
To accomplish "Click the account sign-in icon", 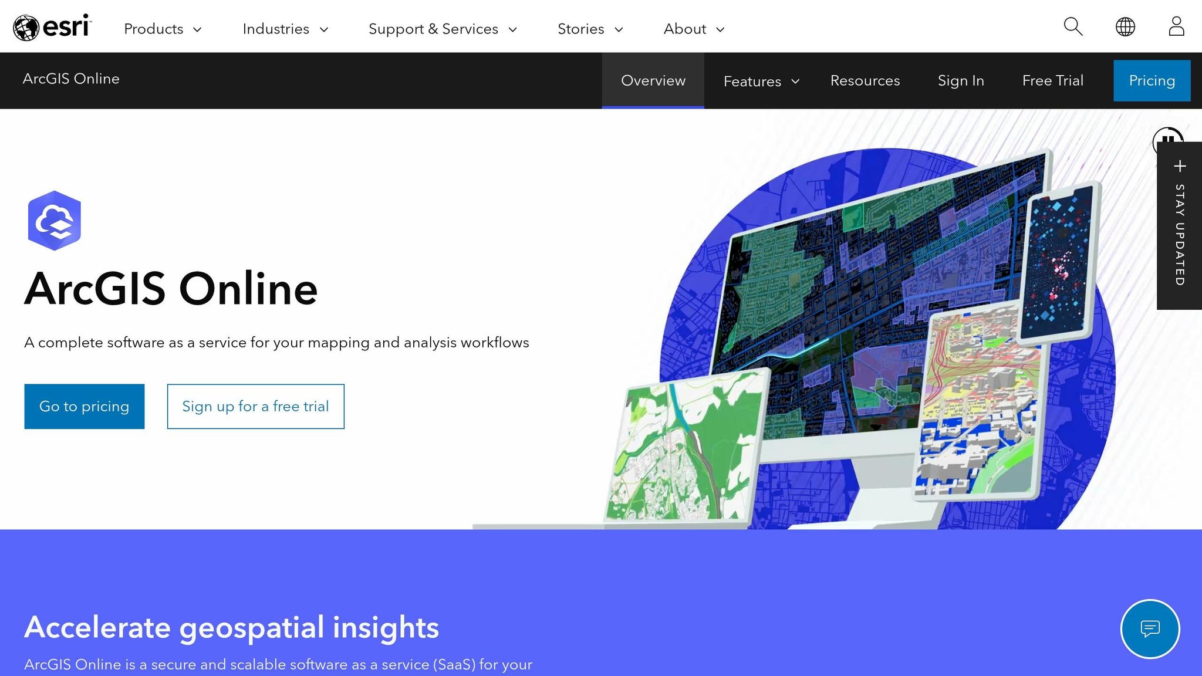I will click(1176, 26).
